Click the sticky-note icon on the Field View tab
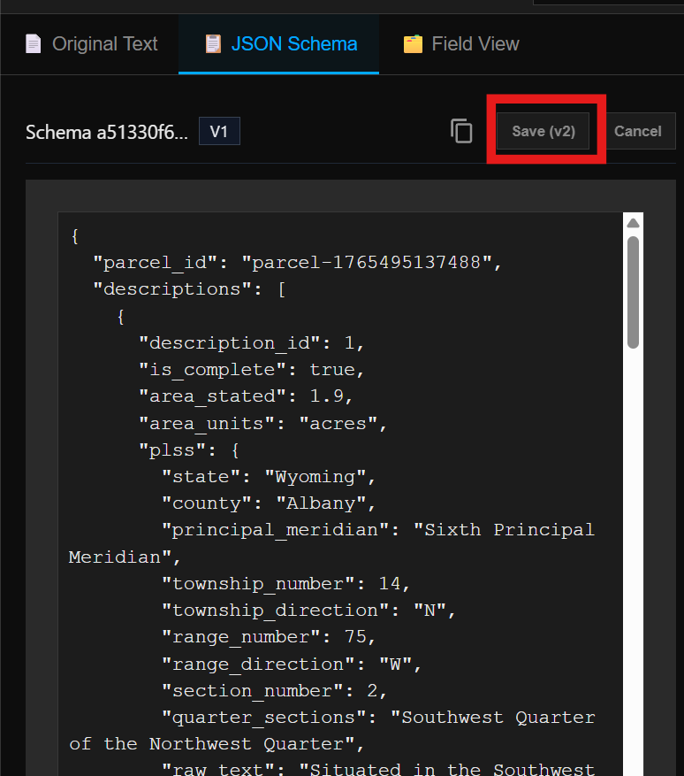The width and height of the screenshot is (684, 776). [412, 42]
